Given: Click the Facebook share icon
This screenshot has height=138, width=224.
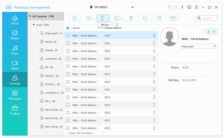Looking at the screenshot, I should (x=182, y=7).
